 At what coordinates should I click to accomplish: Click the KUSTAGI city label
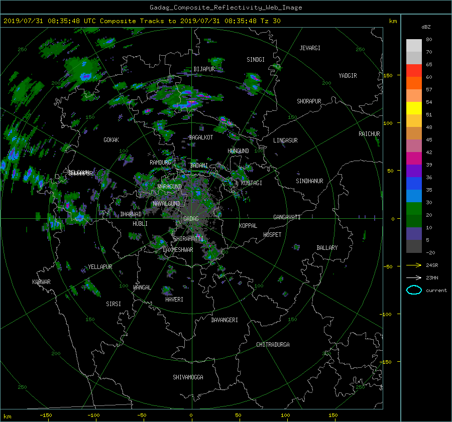pos(252,183)
